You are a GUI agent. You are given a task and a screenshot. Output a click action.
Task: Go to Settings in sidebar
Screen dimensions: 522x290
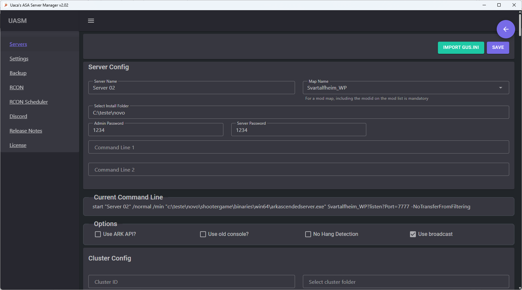19,59
